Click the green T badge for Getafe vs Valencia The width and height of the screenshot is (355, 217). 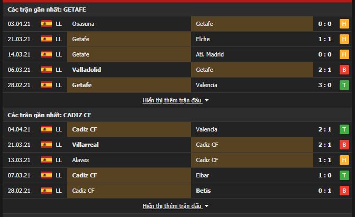(x=344, y=85)
